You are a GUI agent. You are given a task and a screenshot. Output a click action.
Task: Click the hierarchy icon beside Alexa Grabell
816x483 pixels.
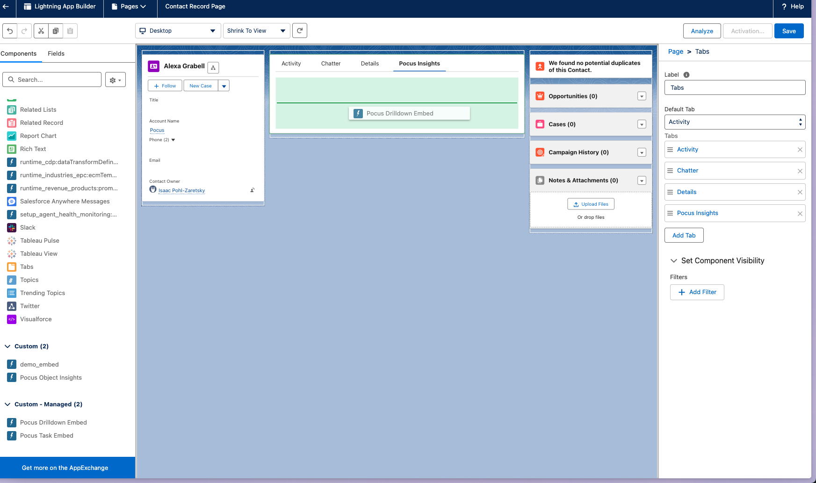(213, 67)
